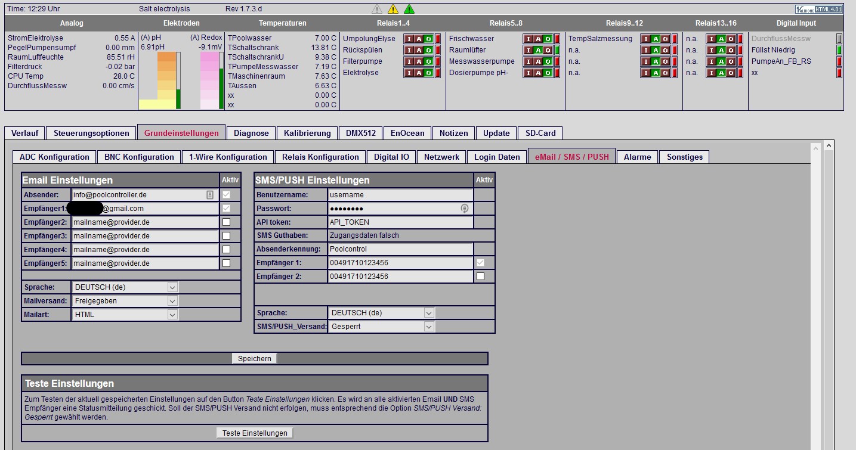The image size is (856, 450).
Task: Open the SMS/PUSH_Versand dropdown showing Gesperrt
Action: pos(381,327)
